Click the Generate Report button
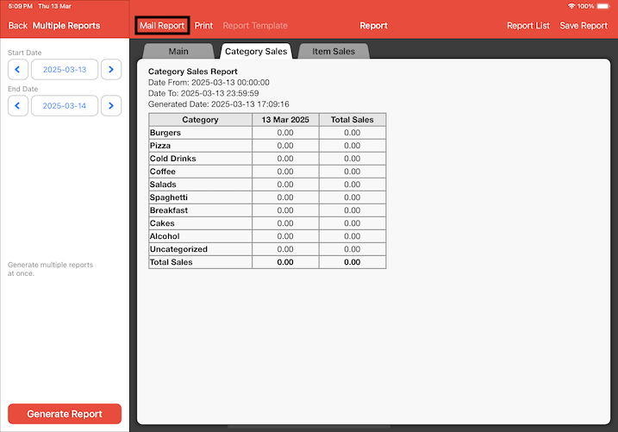Image resolution: width=618 pixels, height=432 pixels. pos(65,414)
